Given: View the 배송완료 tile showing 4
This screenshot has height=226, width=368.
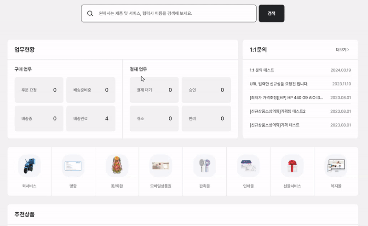Looking at the screenshot, I should [91, 118].
